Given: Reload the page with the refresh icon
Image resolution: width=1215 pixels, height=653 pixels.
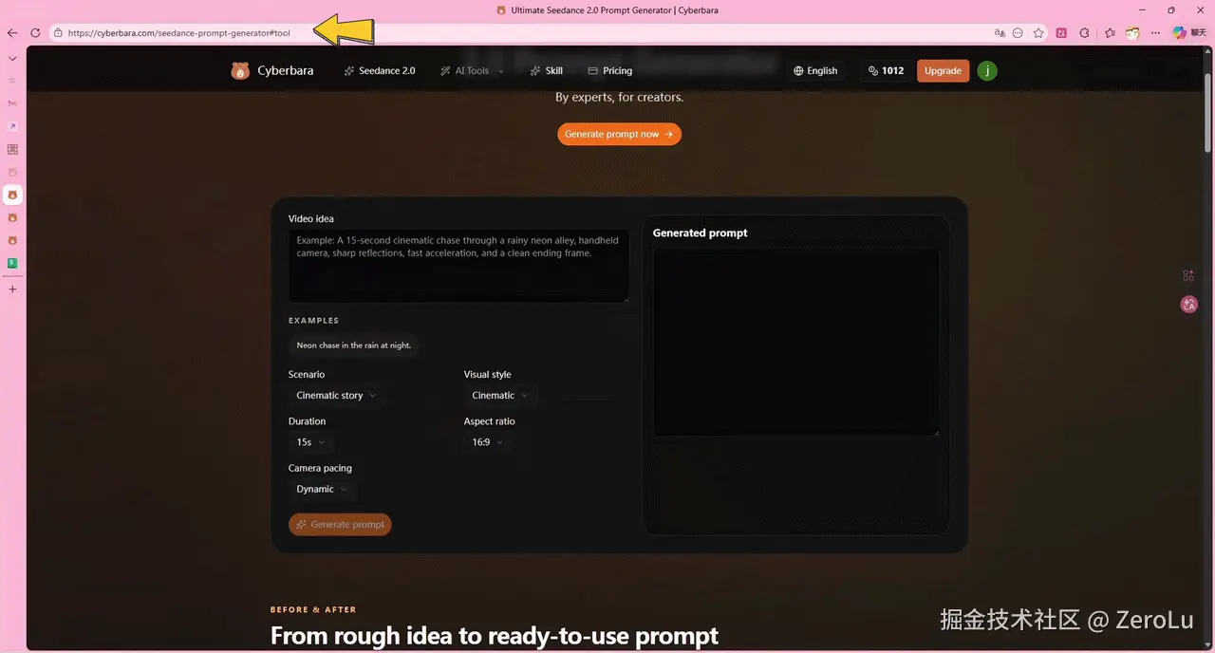Looking at the screenshot, I should coord(35,32).
